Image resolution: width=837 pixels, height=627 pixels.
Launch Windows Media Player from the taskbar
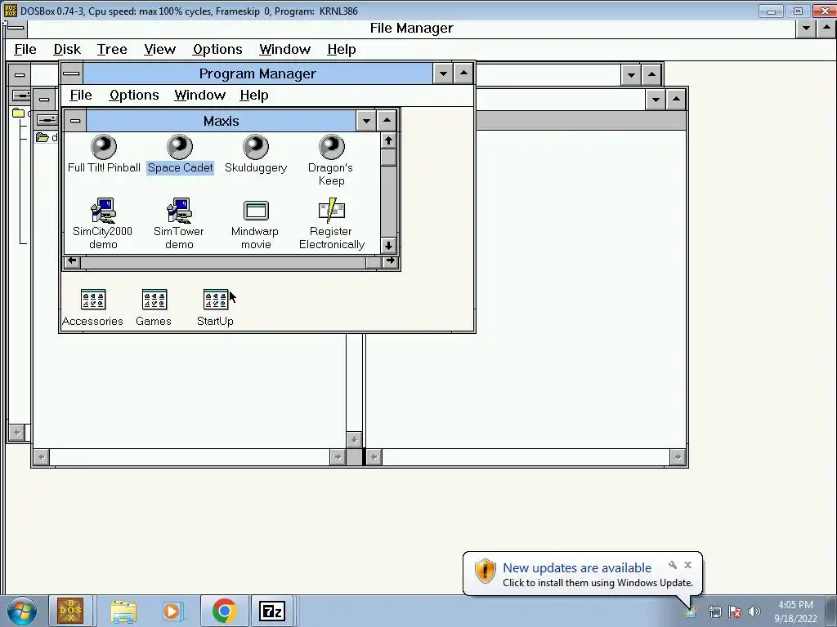click(x=172, y=611)
